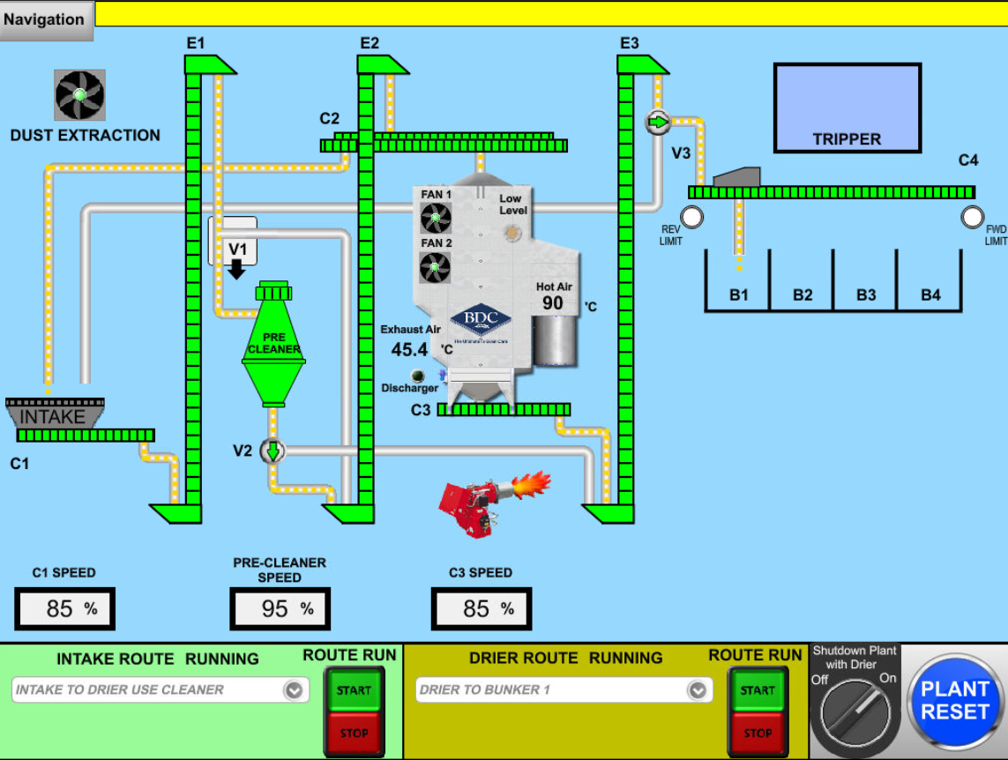Click the V2 diverter valve icon
1008x760 pixels.
[x=273, y=451]
